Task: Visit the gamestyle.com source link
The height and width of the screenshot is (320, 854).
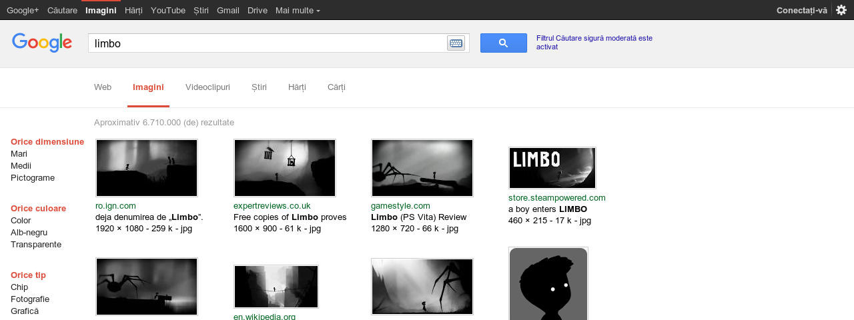Action: pos(400,206)
